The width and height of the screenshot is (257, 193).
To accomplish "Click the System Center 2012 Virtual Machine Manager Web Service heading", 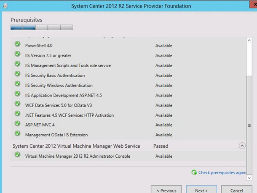I will point(76,146).
